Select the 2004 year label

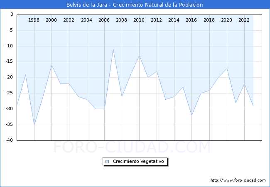(86, 20)
